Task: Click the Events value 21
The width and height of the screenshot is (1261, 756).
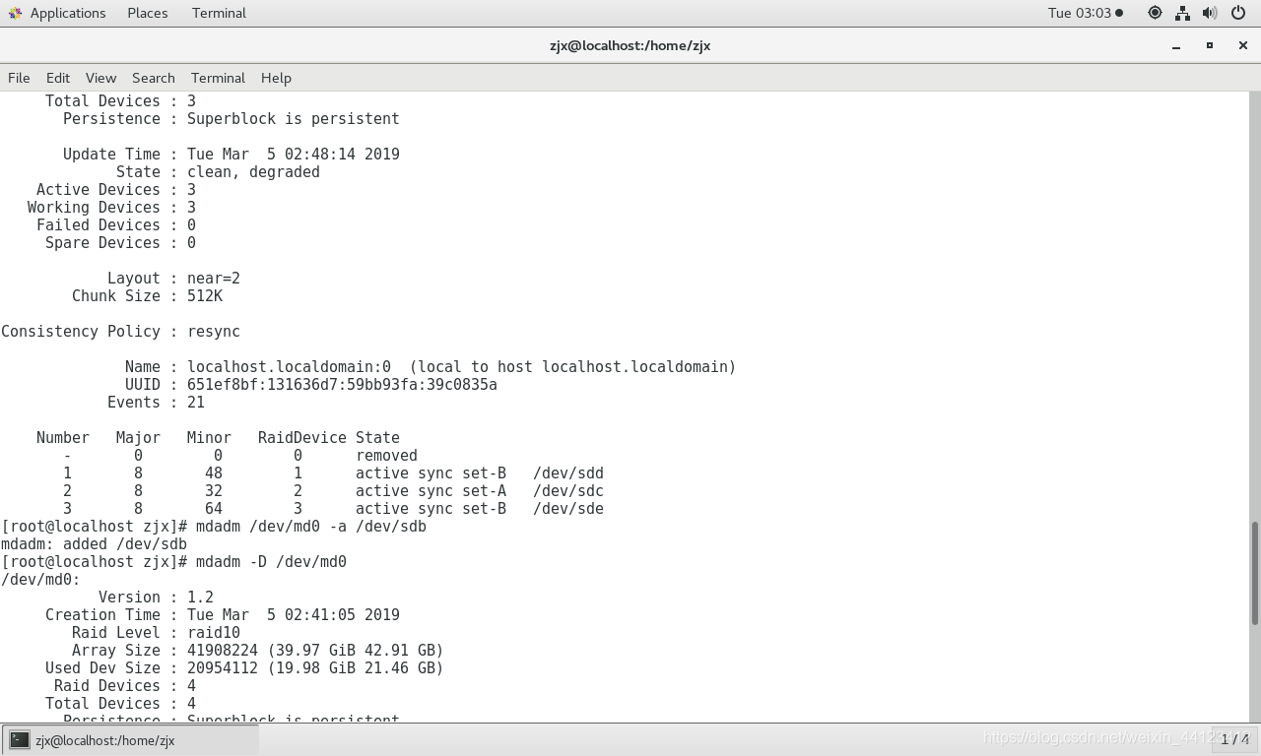Action: click(196, 403)
